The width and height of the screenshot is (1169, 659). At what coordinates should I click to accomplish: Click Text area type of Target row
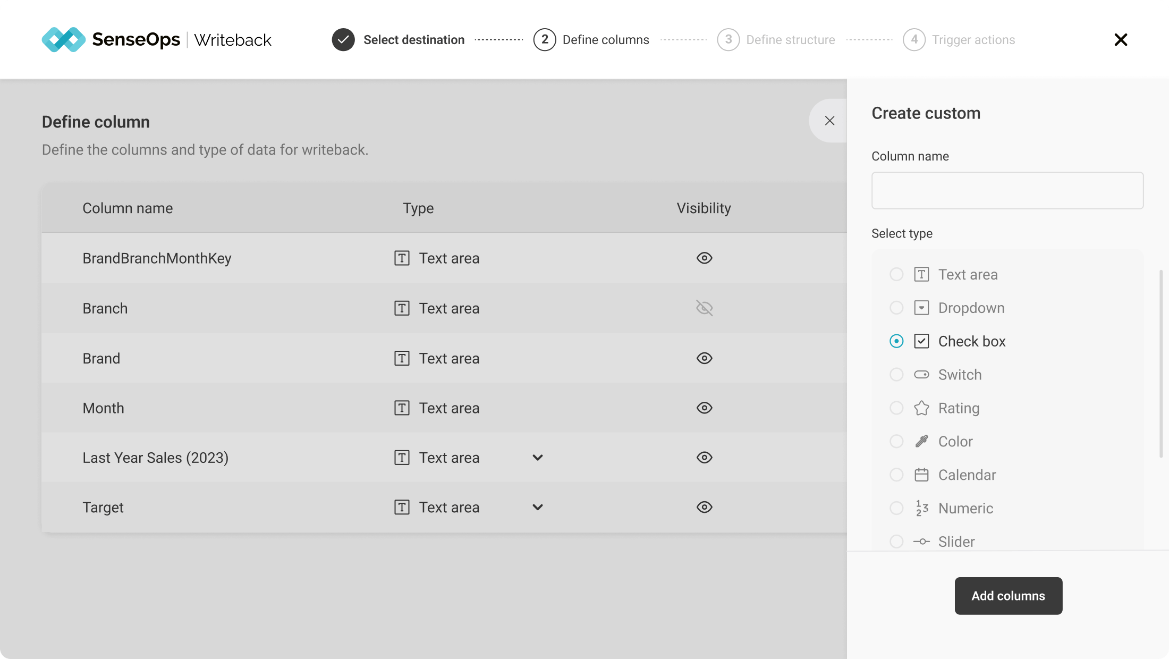(x=449, y=508)
